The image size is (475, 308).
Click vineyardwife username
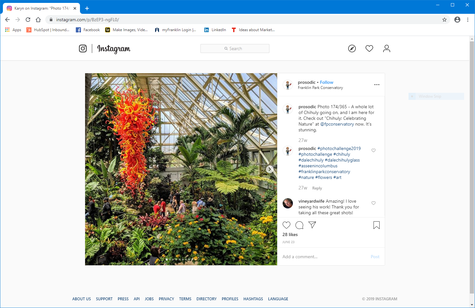tap(312, 201)
